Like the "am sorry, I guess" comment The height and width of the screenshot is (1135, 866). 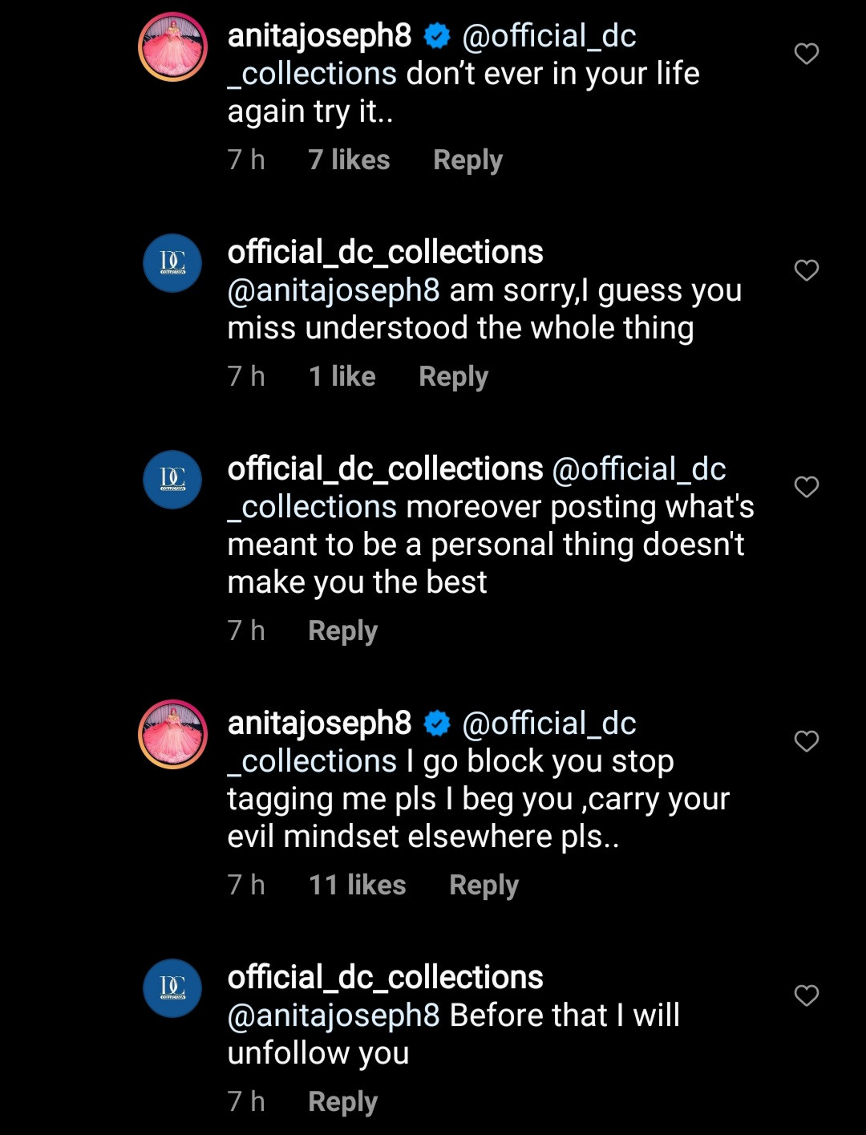(806, 270)
